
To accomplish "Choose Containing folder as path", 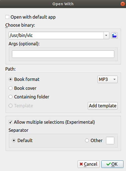I will 11,97.
